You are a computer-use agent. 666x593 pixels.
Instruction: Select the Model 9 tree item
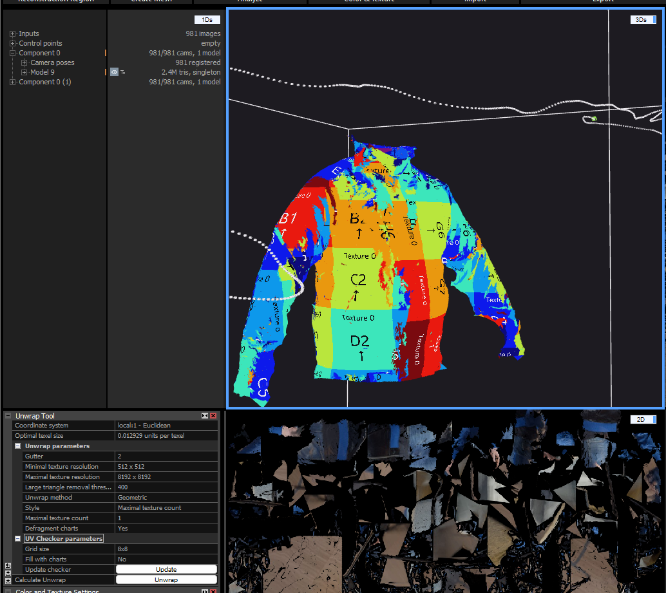click(x=43, y=72)
